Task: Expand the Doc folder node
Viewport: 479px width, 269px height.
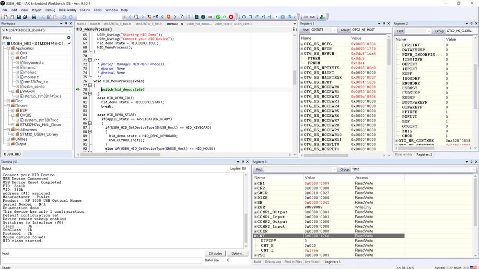Action: (8, 101)
